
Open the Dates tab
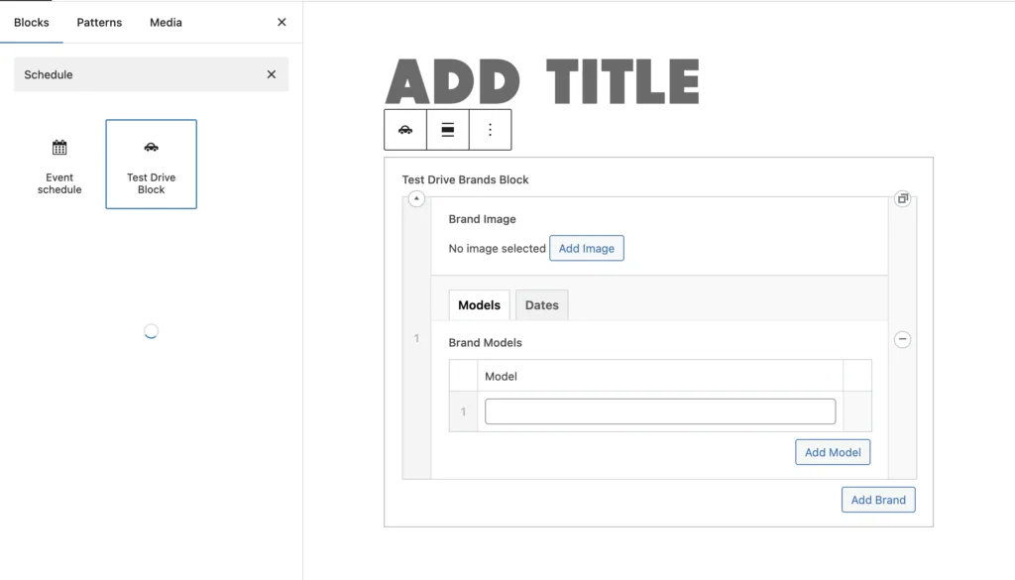(541, 305)
